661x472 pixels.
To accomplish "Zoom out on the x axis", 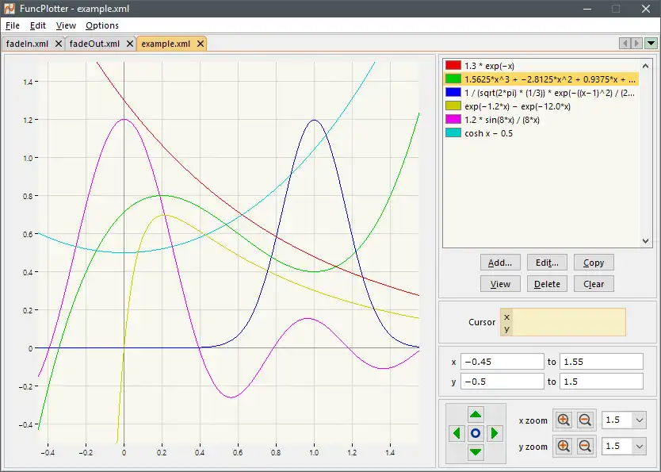I will pyautogui.click(x=585, y=420).
